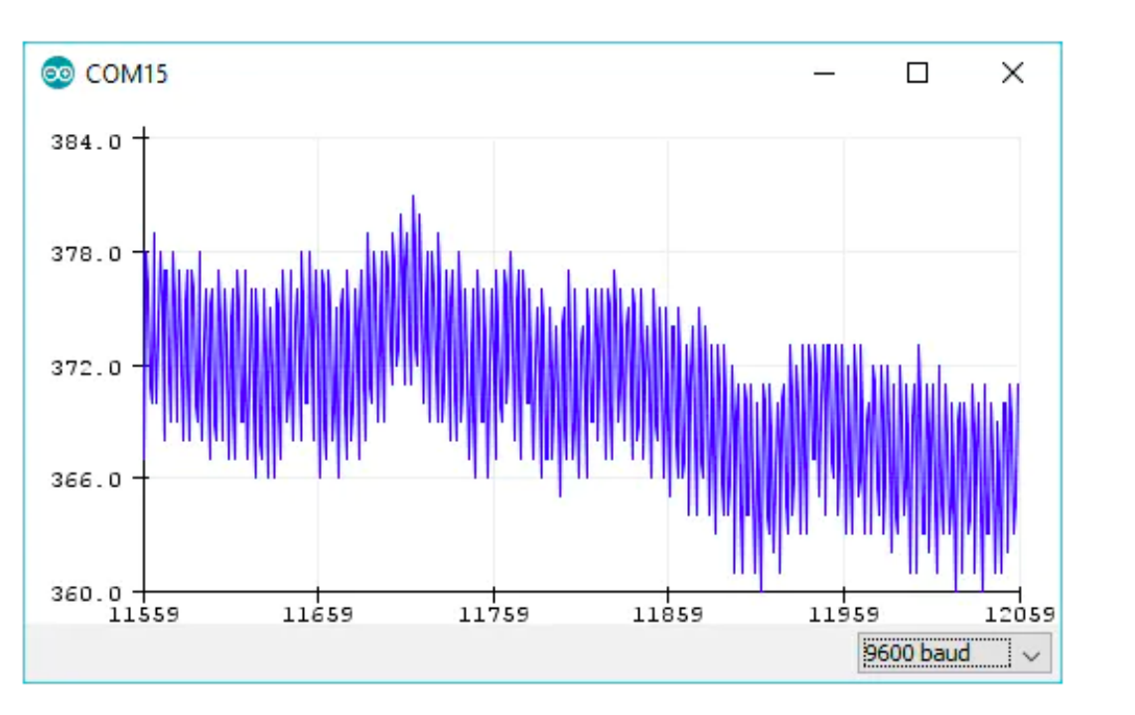
Task: Click the 12059 x-axis label
Action: click(1019, 615)
